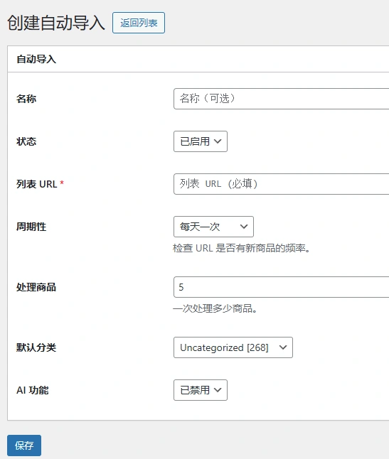Save the auto import with 保存
The height and width of the screenshot is (459, 389).
pyautogui.click(x=24, y=445)
